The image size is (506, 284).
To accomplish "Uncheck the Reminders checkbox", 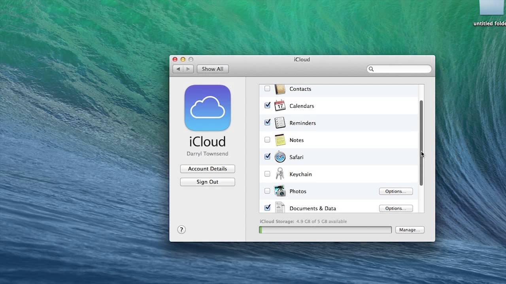I will click(267, 123).
